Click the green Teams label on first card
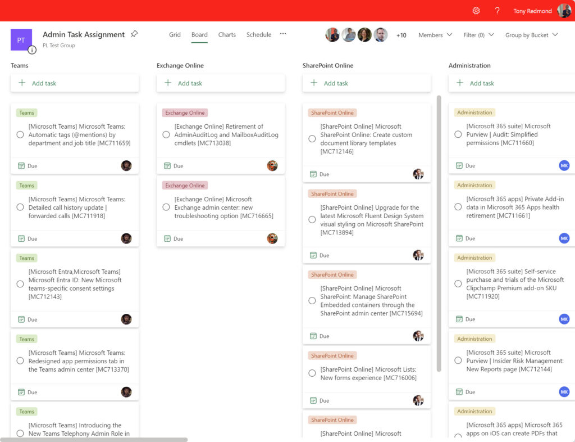 [x=27, y=112]
